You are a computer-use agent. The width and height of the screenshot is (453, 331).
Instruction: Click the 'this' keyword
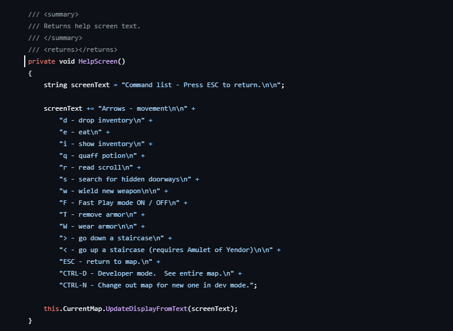51,309
